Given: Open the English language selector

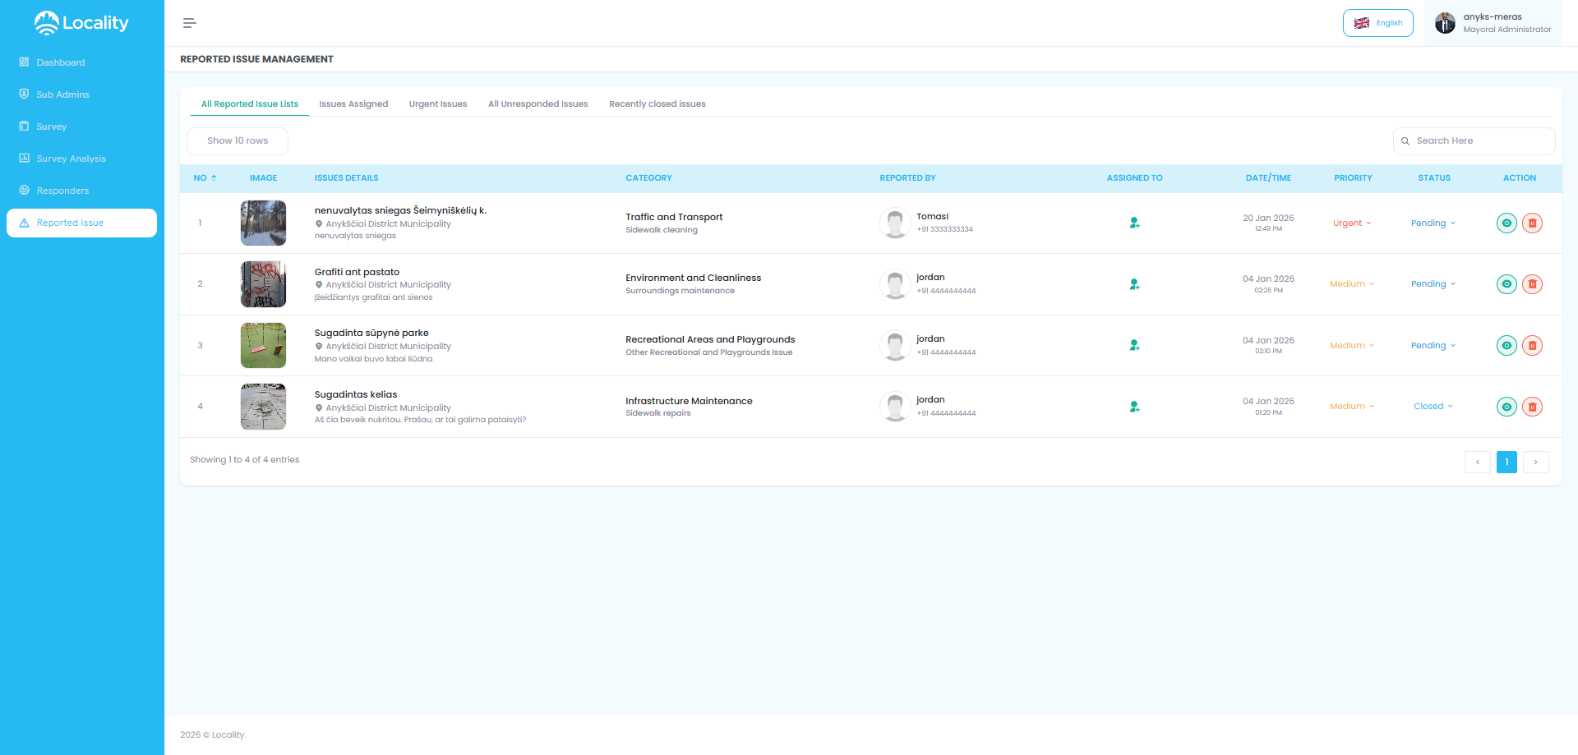Looking at the screenshot, I should pos(1378,23).
